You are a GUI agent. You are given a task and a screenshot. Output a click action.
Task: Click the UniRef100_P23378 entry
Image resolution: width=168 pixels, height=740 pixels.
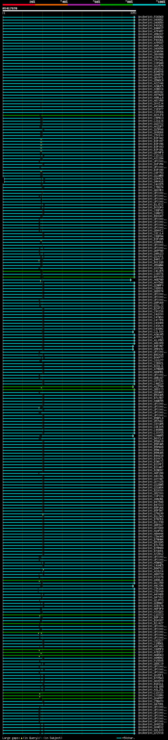pyautogui.click(x=151, y=578)
